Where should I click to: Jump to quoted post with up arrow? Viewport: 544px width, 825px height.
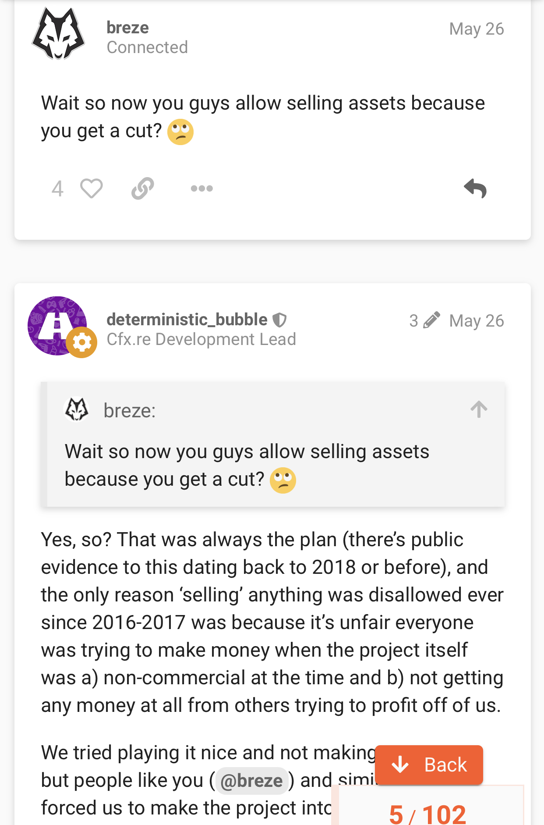479,409
